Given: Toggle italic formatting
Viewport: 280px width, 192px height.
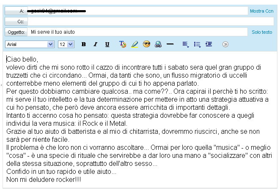Looking at the screenshot, I should (x=96, y=44).
